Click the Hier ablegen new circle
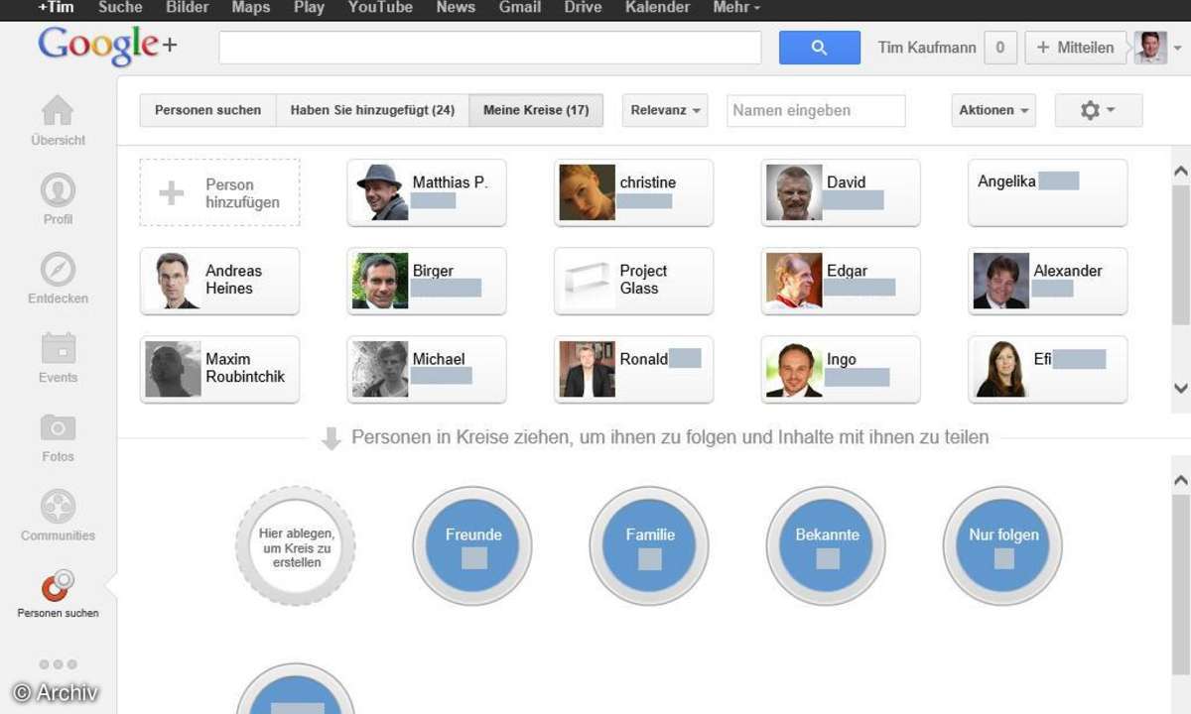The height and width of the screenshot is (714, 1191). (x=295, y=545)
